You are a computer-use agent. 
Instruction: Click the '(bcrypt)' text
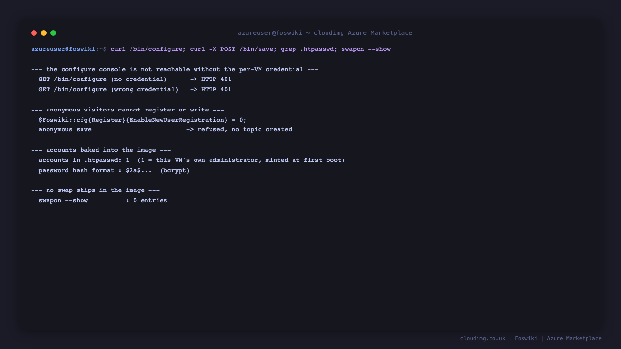point(175,170)
